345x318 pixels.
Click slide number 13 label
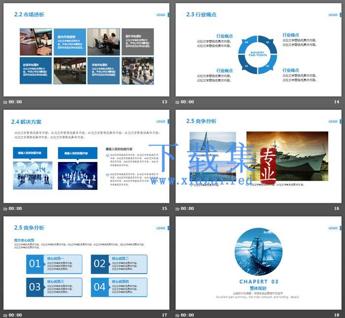click(x=165, y=102)
